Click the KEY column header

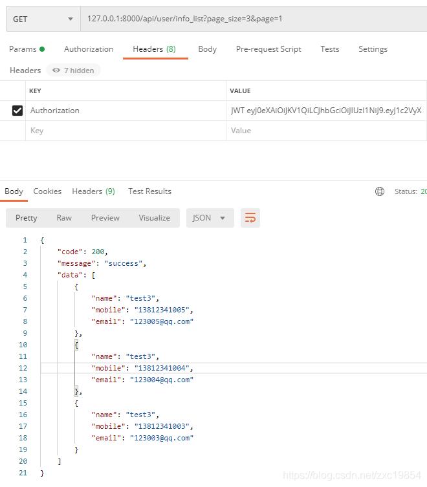[x=35, y=91]
